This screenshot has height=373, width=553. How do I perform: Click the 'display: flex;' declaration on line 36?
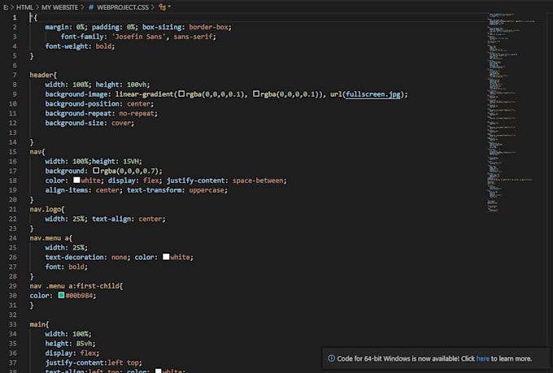click(72, 353)
